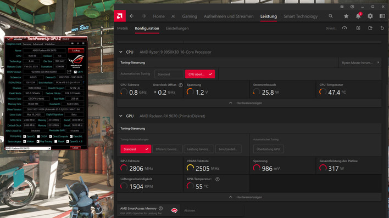Click the bug report icon
The height and width of the screenshot is (218, 389).
point(342,7)
